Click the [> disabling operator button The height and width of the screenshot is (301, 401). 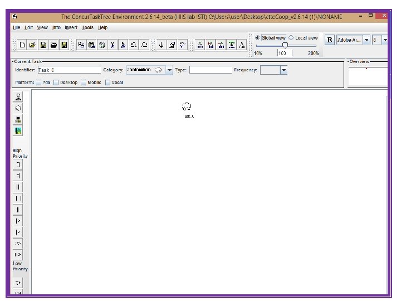point(18,221)
